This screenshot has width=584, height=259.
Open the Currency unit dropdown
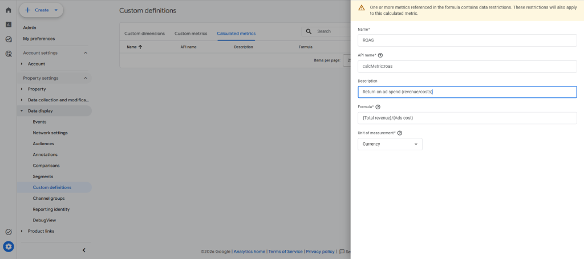pos(390,144)
